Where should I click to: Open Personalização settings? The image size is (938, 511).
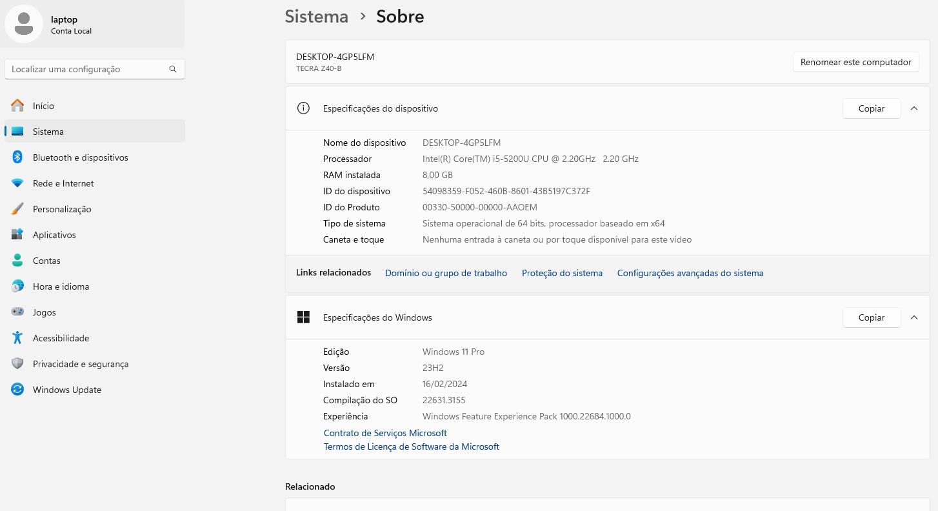tap(95, 209)
